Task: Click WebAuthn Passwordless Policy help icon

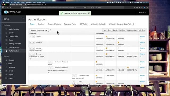Action: click(133, 24)
